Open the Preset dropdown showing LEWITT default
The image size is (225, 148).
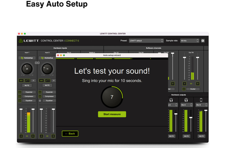click(x=146, y=41)
